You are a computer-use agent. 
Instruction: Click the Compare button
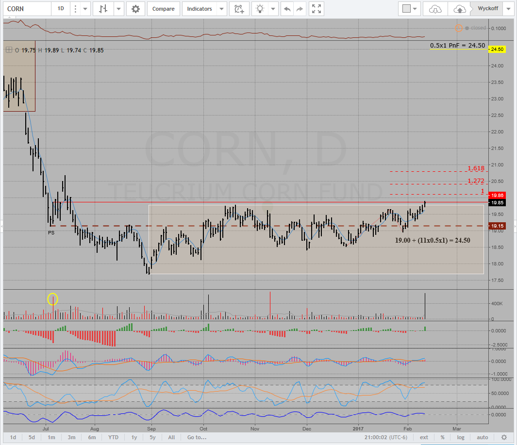pyautogui.click(x=163, y=9)
